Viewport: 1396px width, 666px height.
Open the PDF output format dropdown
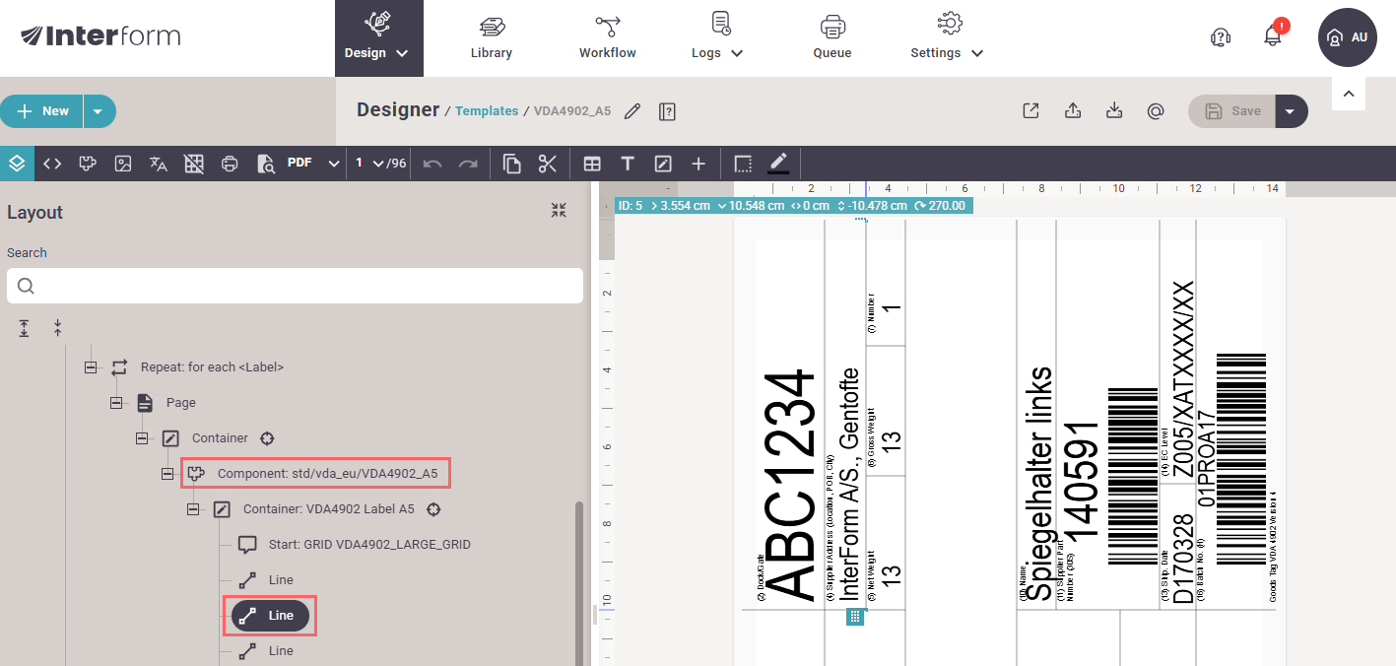click(312, 164)
